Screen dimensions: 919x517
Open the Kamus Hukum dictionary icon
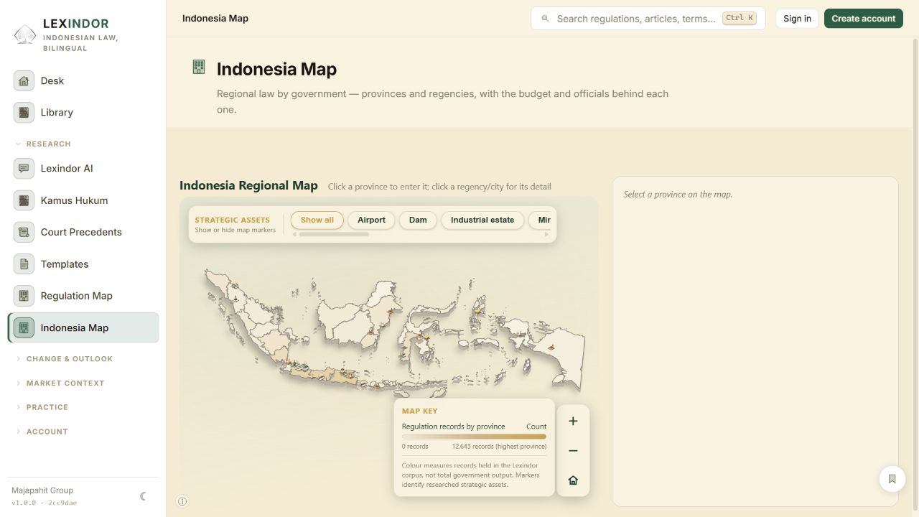tap(24, 200)
